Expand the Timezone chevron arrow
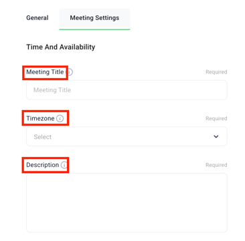The image size is (245, 241). pyautogui.click(x=216, y=136)
